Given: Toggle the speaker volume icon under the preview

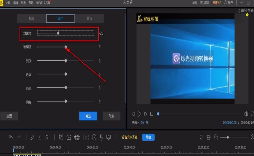Looking at the screenshot, I should pos(246,114).
